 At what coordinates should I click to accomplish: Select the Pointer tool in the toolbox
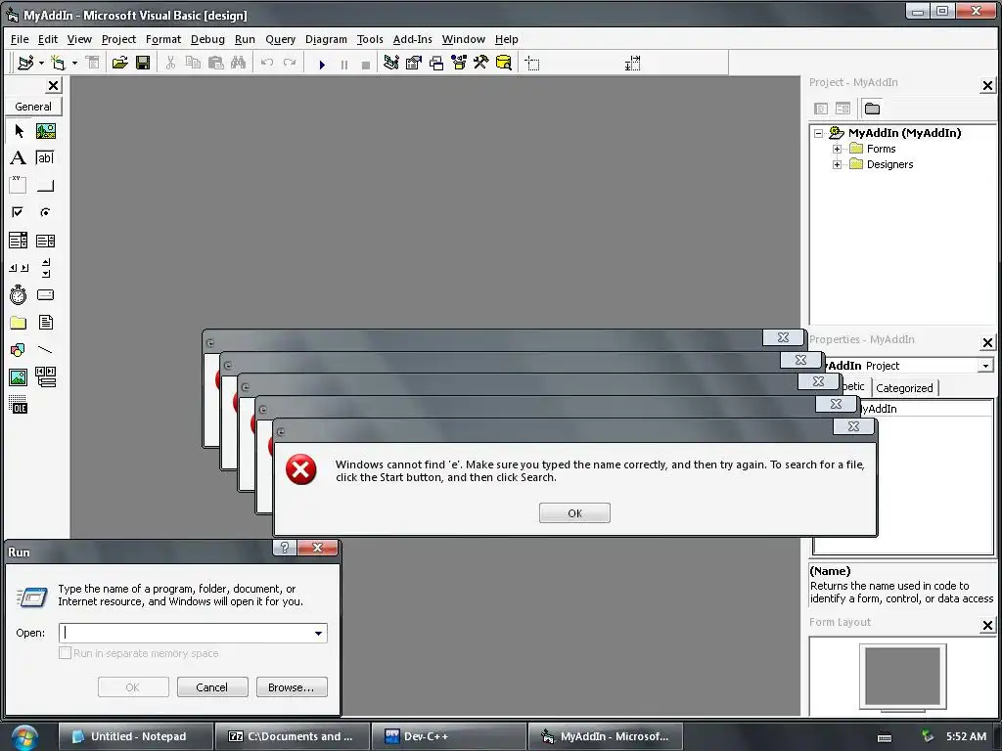pos(19,131)
